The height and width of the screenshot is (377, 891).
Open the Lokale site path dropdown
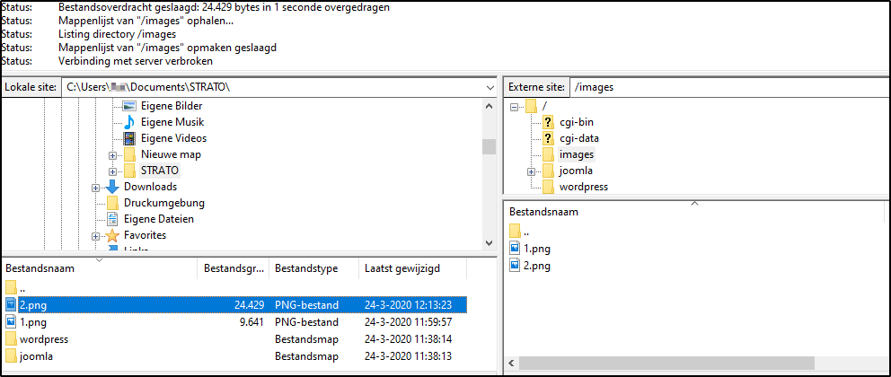(490, 87)
